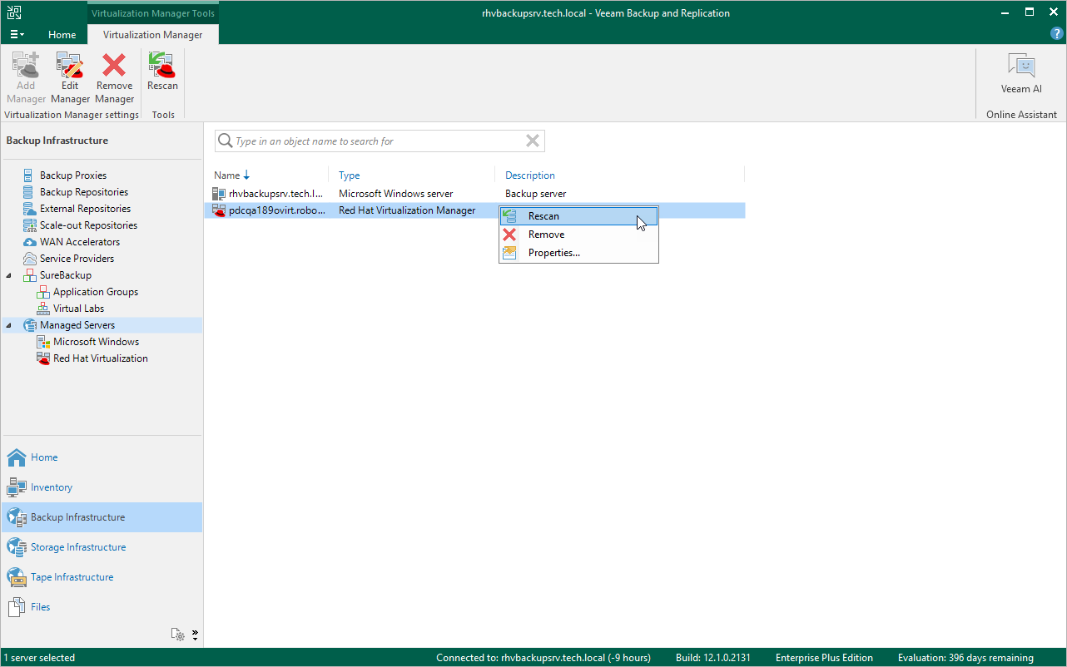
Task: Open Service Providers in the tree
Action: click(77, 259)
